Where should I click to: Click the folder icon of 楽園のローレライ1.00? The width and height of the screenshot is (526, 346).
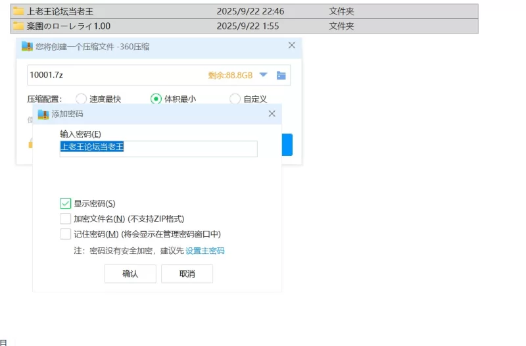tap(18, 26)
